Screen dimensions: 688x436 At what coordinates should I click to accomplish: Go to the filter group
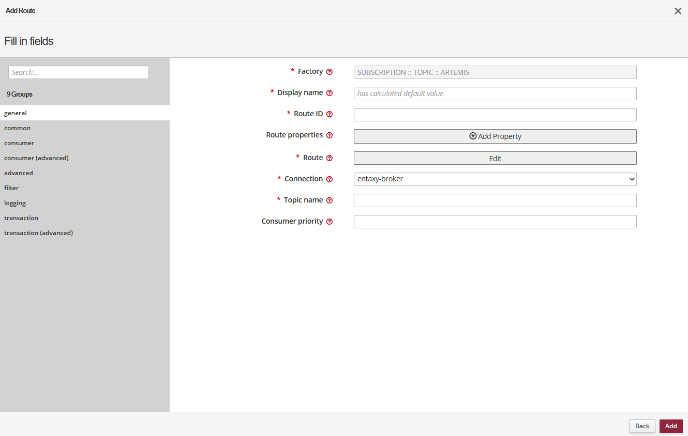click(11, 188)
